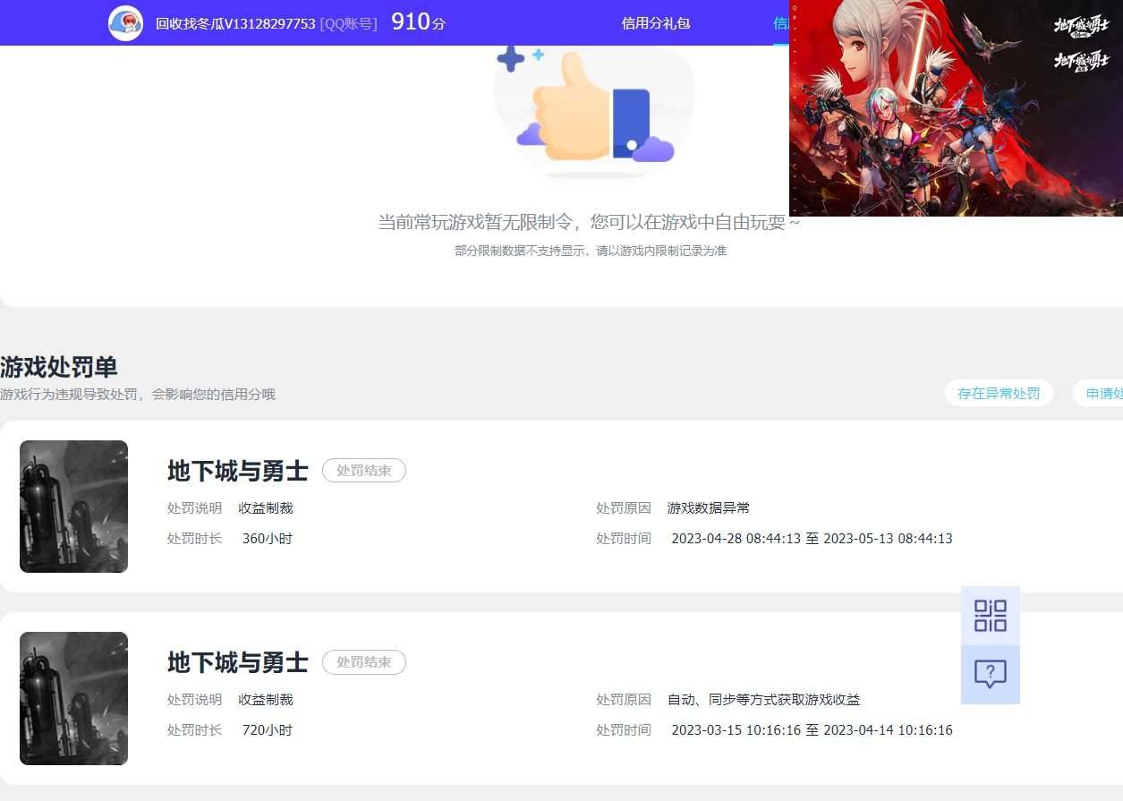Click the 当前常玩游戏暂无限制令 message
Screen dimensions: 1123x801
[589, 222]
